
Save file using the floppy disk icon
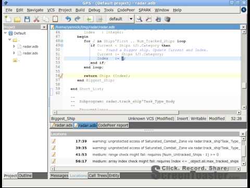[27, 19]
